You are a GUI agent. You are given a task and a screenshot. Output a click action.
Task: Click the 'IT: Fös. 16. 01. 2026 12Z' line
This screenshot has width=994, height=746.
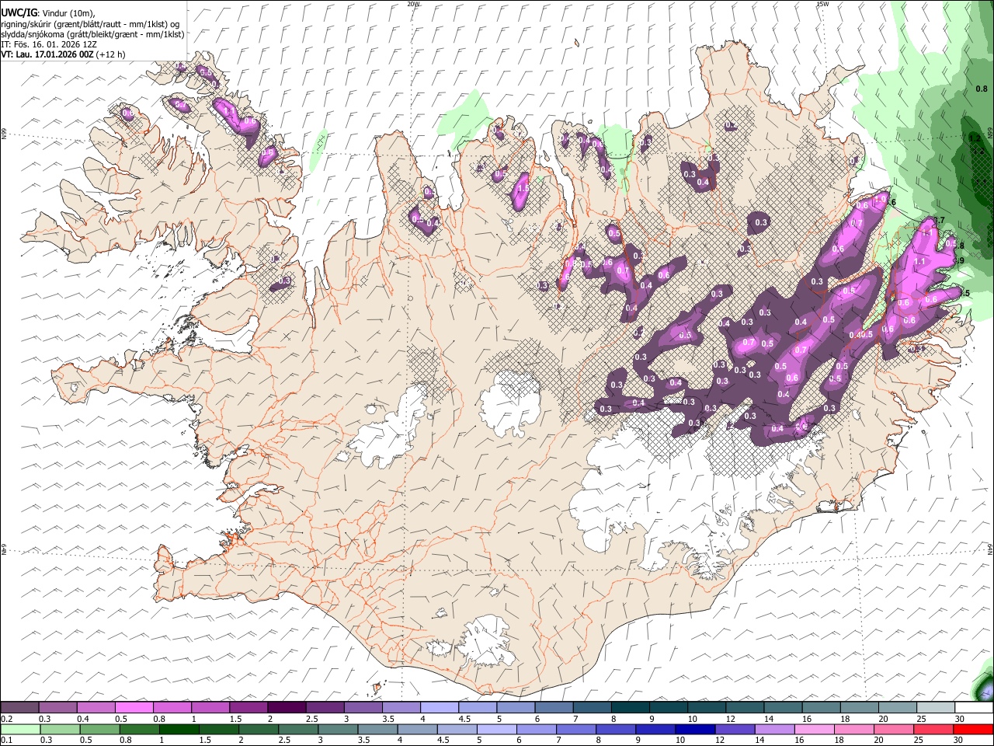pyautogui.click(x=48, y=44)
